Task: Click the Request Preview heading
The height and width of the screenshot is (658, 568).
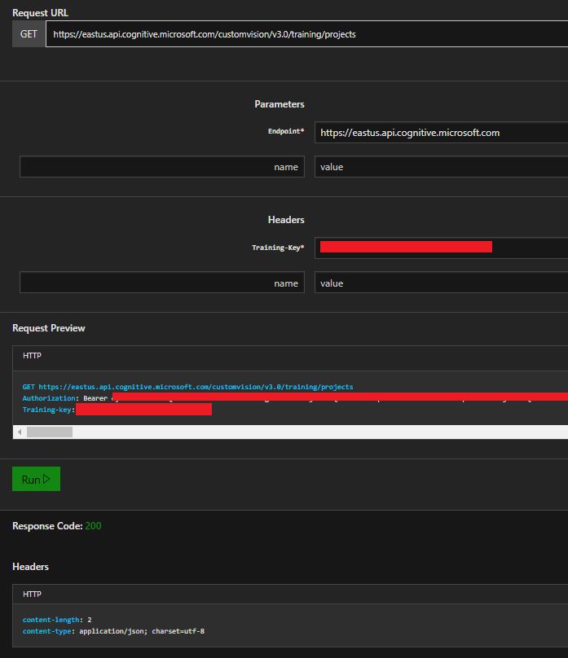Action: 49,327
